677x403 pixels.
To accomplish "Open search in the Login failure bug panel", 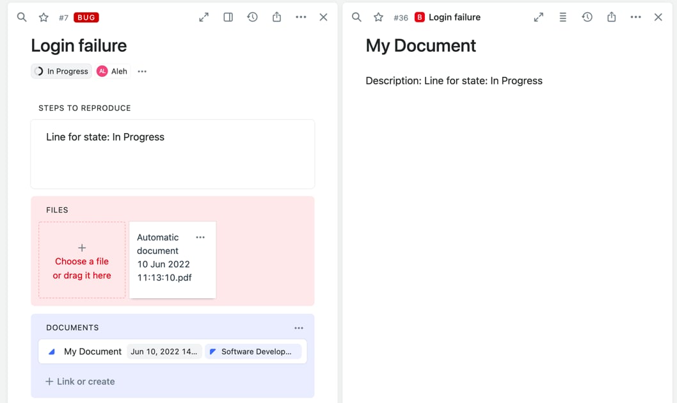I will (x=22, y=17).
